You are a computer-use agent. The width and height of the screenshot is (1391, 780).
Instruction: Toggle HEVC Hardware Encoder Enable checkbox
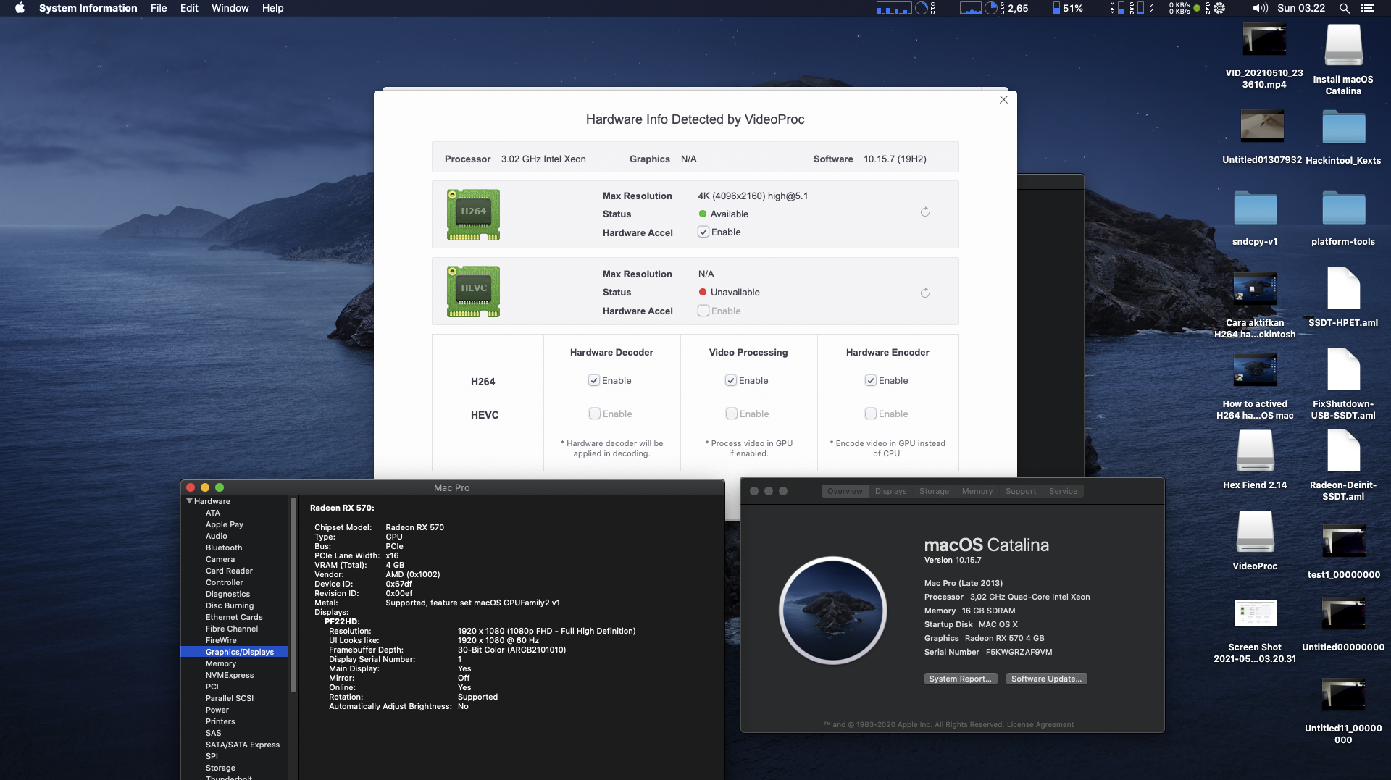(871, 414)
